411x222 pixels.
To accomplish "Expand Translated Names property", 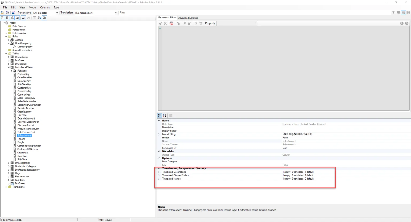I will coord(159,179).
